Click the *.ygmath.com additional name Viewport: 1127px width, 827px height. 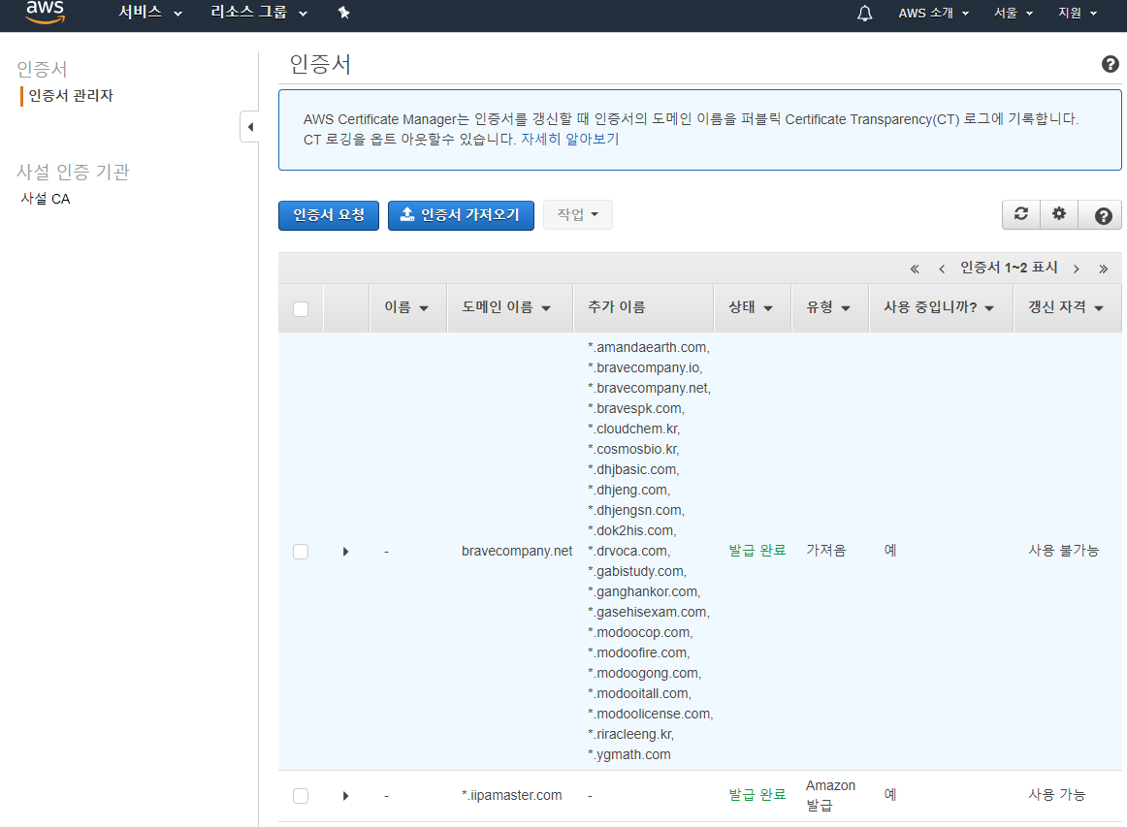(x=628, y=755)
